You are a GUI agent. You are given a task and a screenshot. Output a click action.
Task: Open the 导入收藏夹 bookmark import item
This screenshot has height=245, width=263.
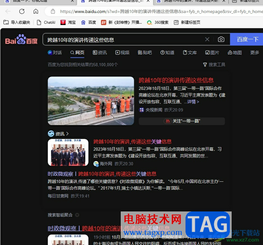17,22
